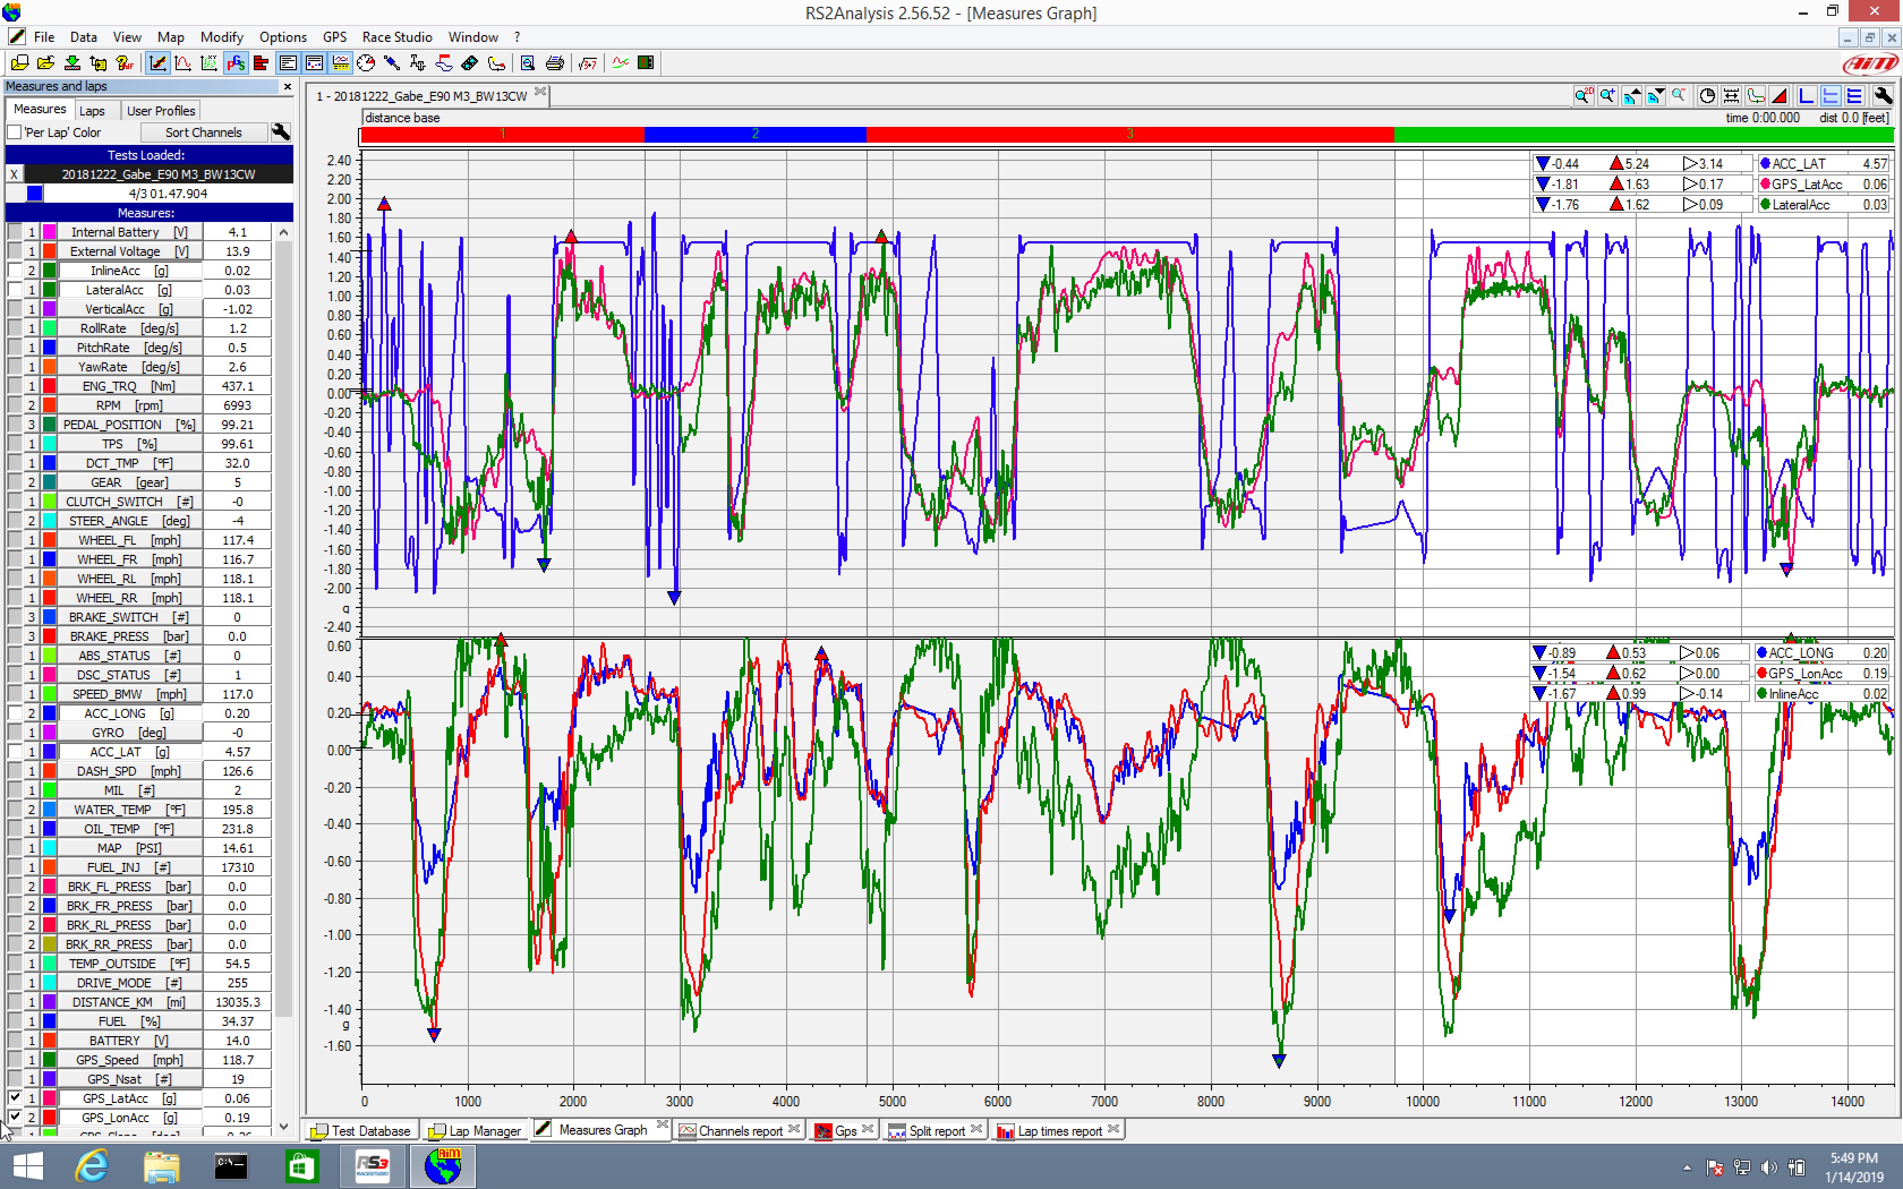The height and width of the screenshot is (1189, 1903).
Task: Click the 2D zoom magnifier icon
Action: tap(1583, 96)
